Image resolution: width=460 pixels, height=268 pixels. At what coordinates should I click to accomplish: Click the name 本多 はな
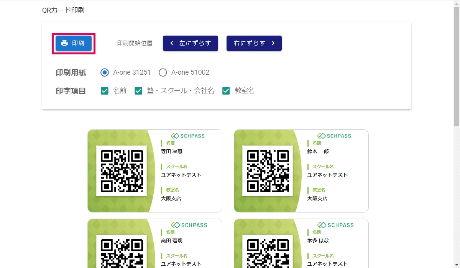click(x=318, y=240)
